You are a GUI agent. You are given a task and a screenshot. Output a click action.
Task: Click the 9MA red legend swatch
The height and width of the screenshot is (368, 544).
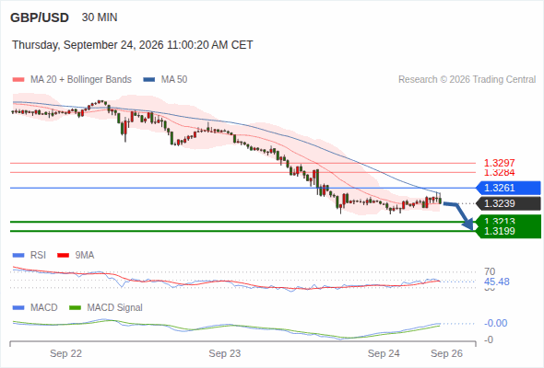click(63, 256)
